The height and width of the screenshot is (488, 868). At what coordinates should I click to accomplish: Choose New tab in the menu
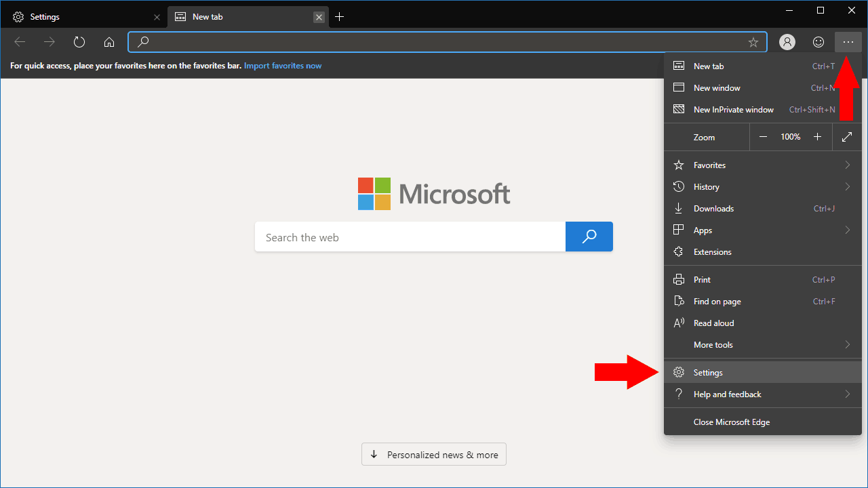click(763, 66)
